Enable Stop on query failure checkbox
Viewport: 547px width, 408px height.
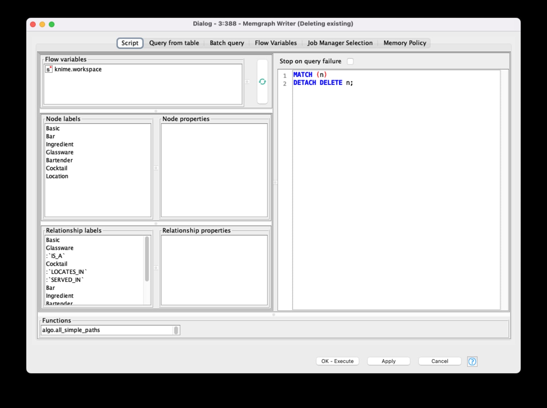pos(350,61)
